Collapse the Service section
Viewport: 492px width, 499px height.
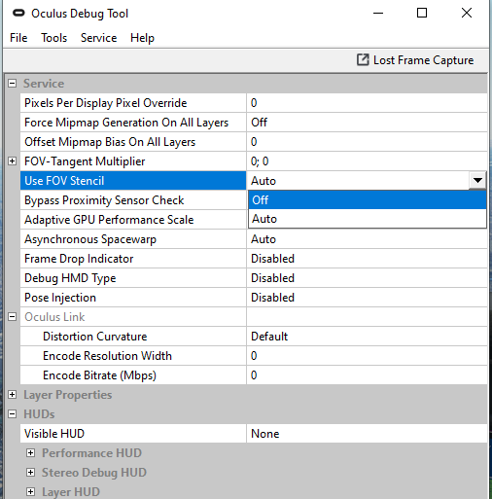12,84
